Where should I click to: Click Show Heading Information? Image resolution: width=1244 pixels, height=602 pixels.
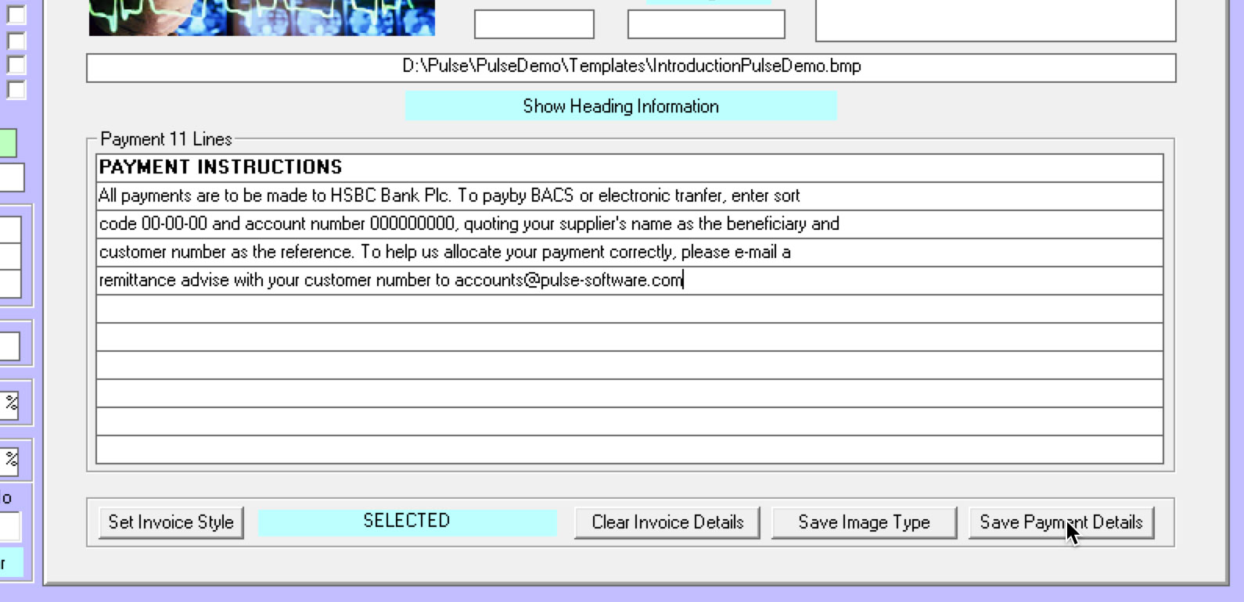point(620,106)
